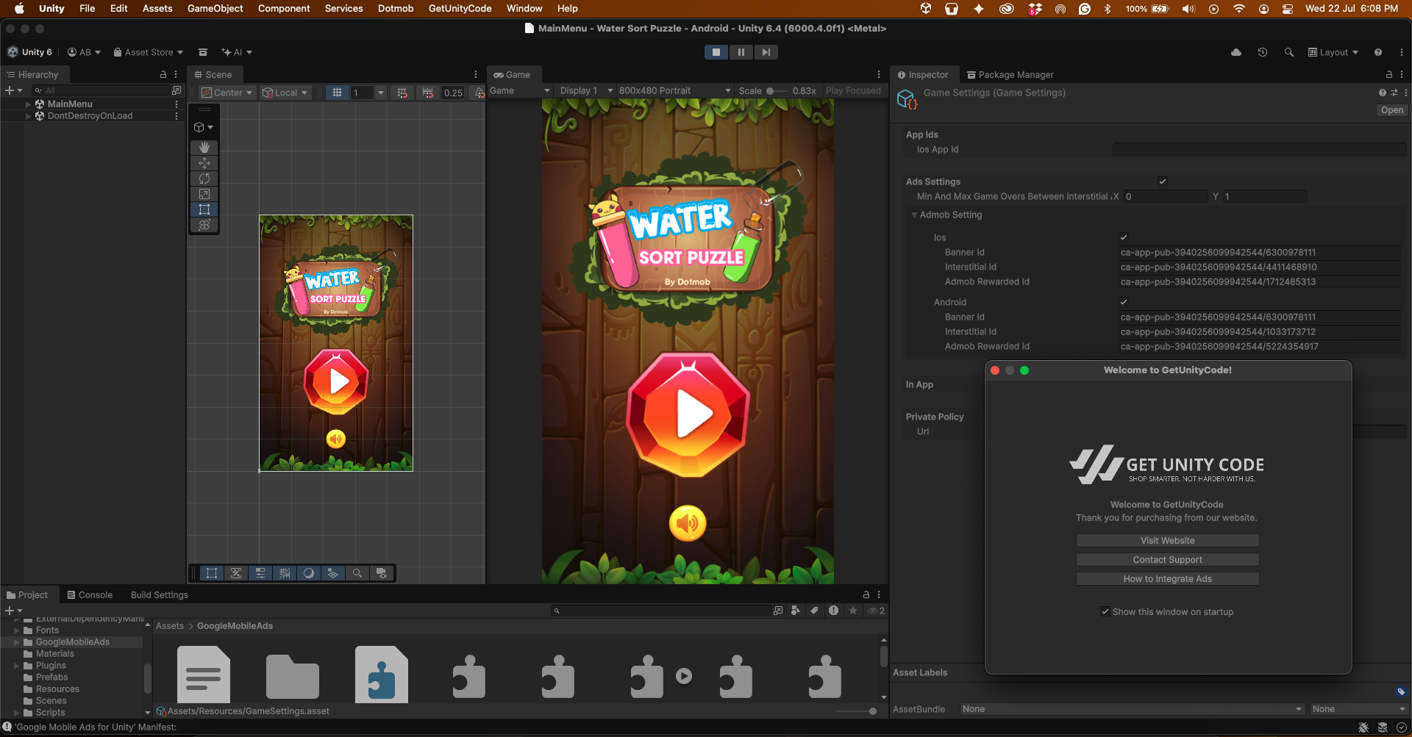Open the GameObject menu
1412x737 pixels.
pyautogui.click(x=215, y=9)
